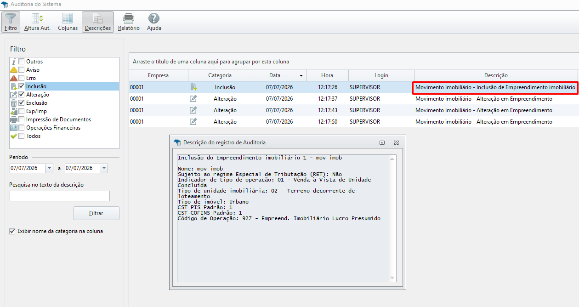The image size is (579, 307).
Task: Focus the Pesquisa no texto da descrição field
Action: tap(60, 196)
